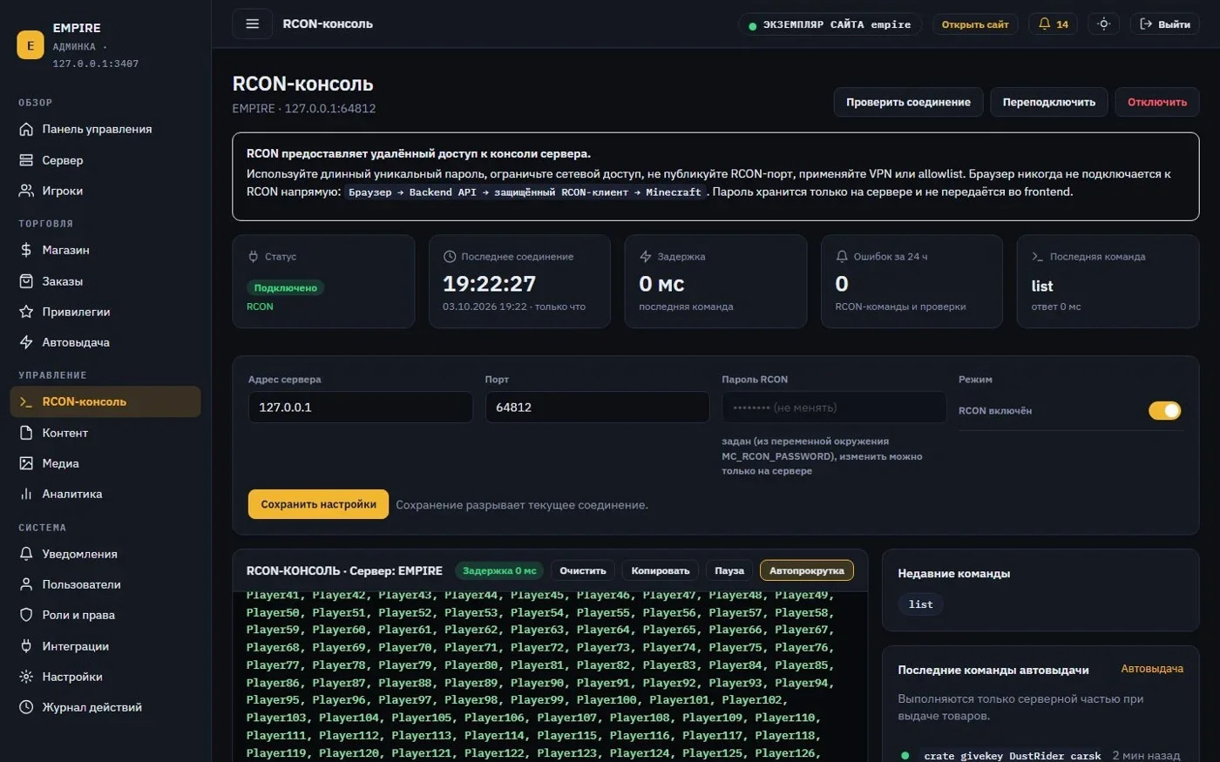Click the lightning icon beside Автовыдача
This screenshot has height=762, width=1220.
pos(26,342)
